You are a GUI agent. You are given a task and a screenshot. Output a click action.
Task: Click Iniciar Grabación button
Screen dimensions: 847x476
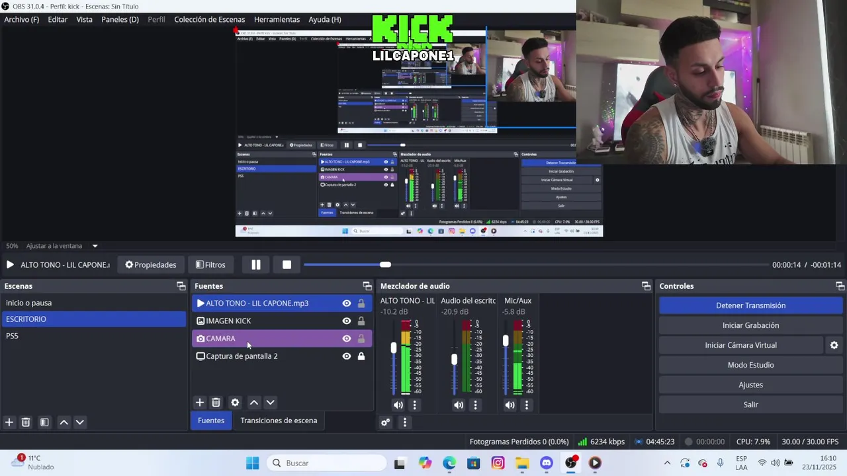pyautogui.click(x=750, y=325)
